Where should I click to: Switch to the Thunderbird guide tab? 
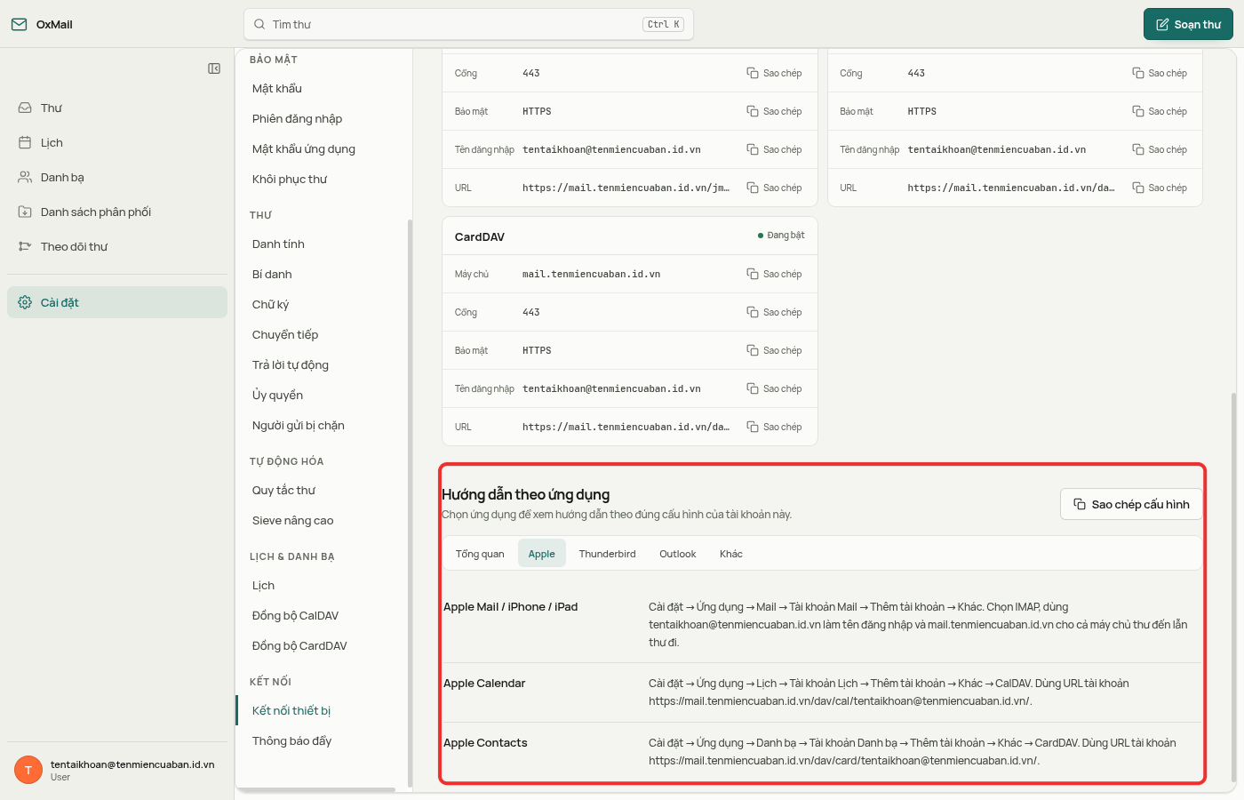[607, 554]
